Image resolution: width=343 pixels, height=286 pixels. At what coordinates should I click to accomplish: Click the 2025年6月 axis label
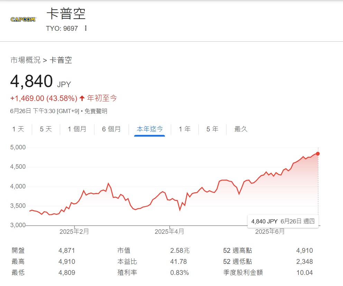270,231
